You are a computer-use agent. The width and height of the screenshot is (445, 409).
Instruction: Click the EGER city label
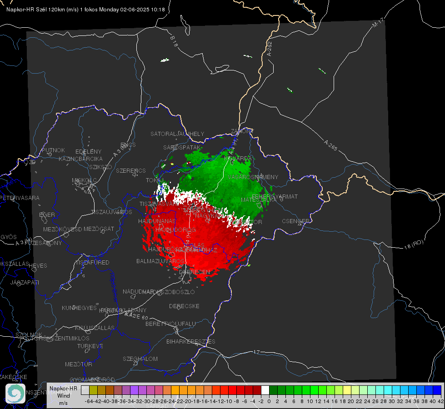pos(47,215)
